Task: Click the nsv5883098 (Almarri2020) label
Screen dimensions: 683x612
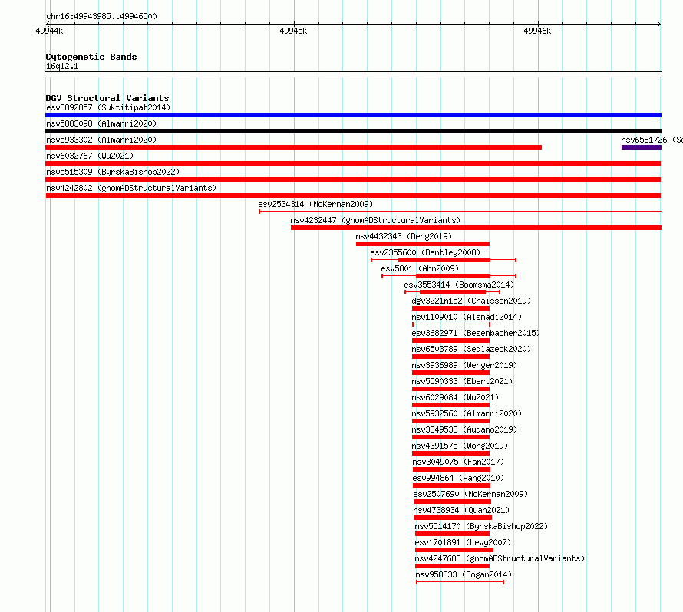Action: pyautogui.click(x=101, y=123)
